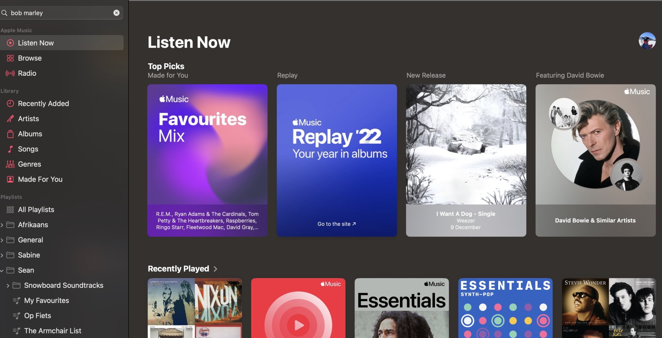662x338 pixels.
Task: Open the album collage with the NIXON cover
Action: coord(195,308)
